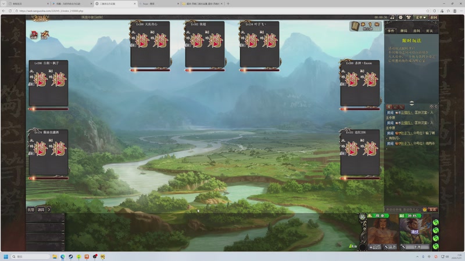Open a new browser tab with plus

[x=228, y=3]
